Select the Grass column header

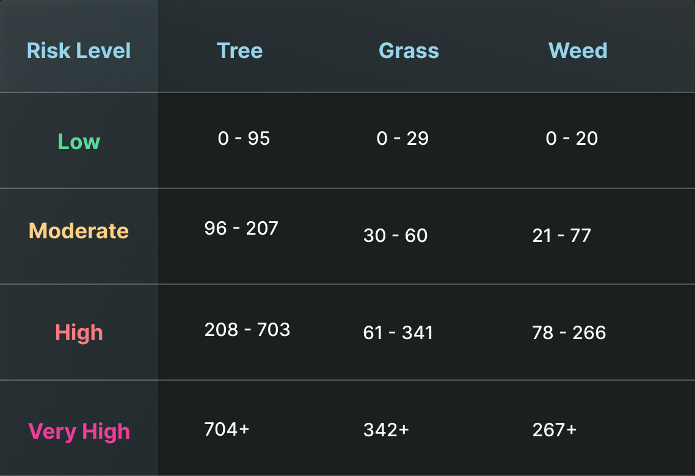pos(409,51)
